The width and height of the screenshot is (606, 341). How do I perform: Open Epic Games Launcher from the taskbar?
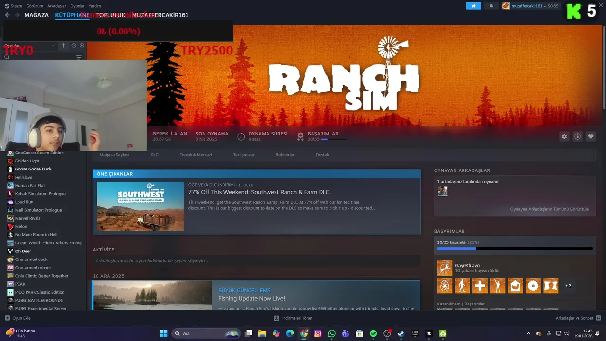pos(415,333)
